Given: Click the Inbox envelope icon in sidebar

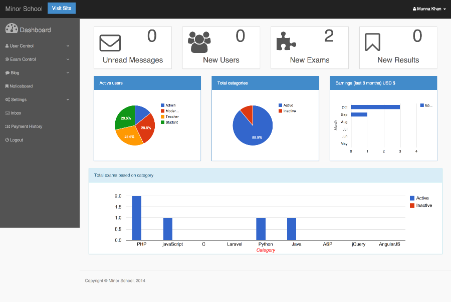Looking at the screenshot, I should click(7, 113).
